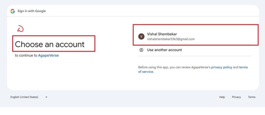Click the Google logo icon

(x=13, y=11)
